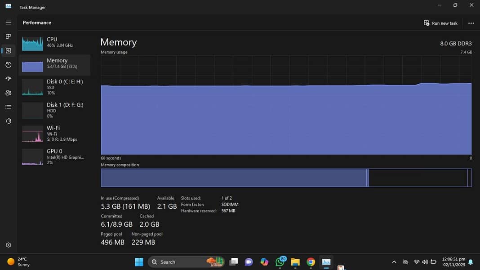This screenshot has height=270, width=480.
Task: Select Disk 0 (C: E: H:) item
Action: pos(54,87)
